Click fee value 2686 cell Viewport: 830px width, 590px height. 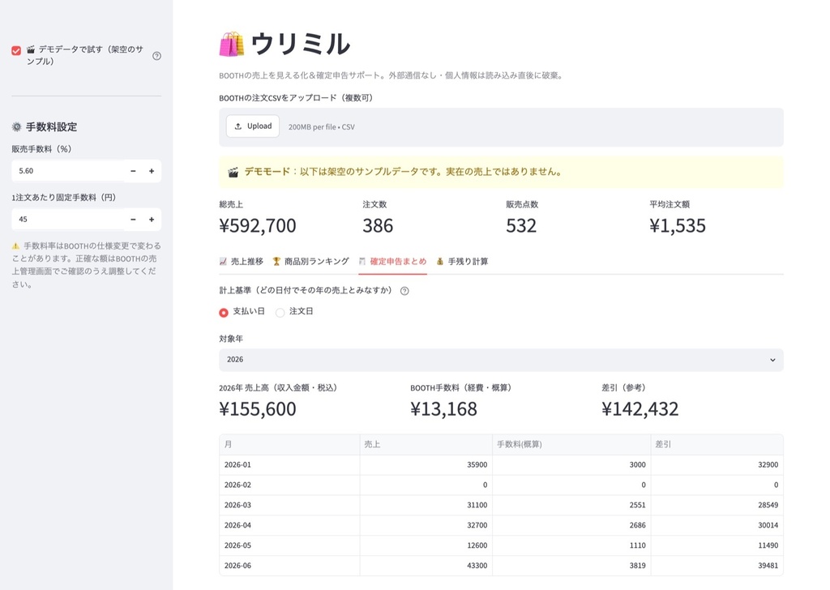tap(571, 525)
